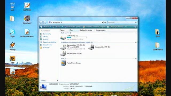Expand the Foldery pane
Image resolution: width=171 pixels, height=96 pixels.
57,81
